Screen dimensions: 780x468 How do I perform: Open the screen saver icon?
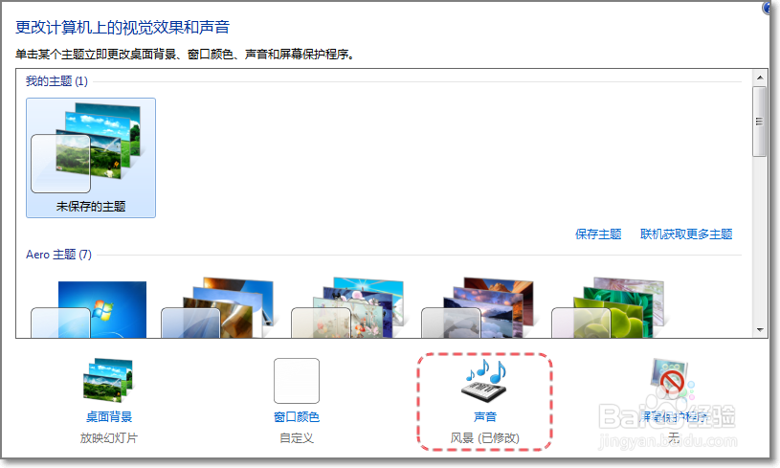click(x=672, y=381)
